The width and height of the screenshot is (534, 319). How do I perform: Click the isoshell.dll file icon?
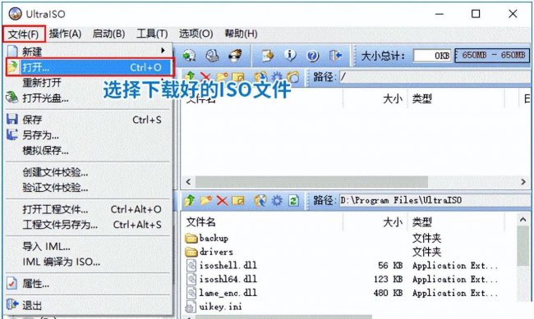pos(191,266)
